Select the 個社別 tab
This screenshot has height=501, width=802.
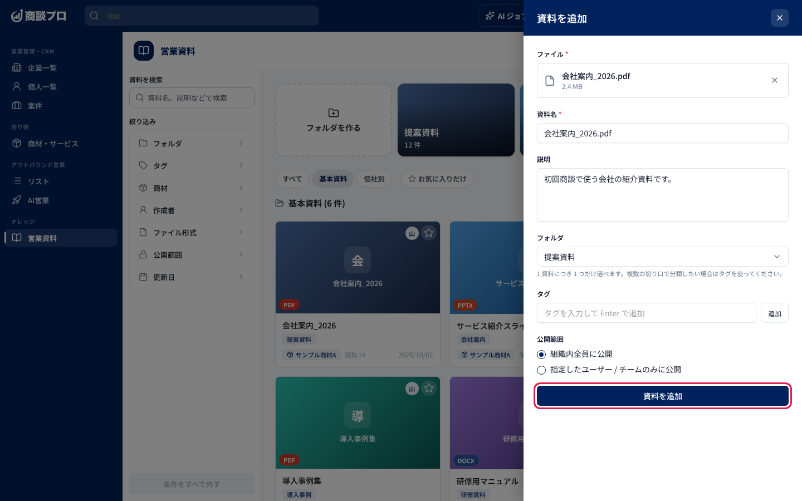[x=374, y=179]
